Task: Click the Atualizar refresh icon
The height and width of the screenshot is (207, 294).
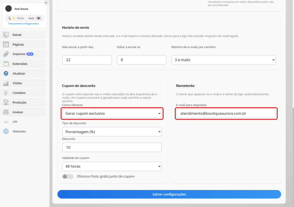Action: pos(6,73)
